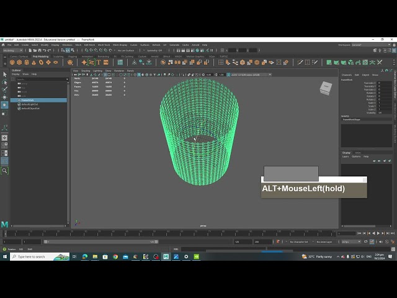The image size is (397, 298).
Task: Open the No Live Surface field
Action: pyautogui.click(x=126, y=50)
